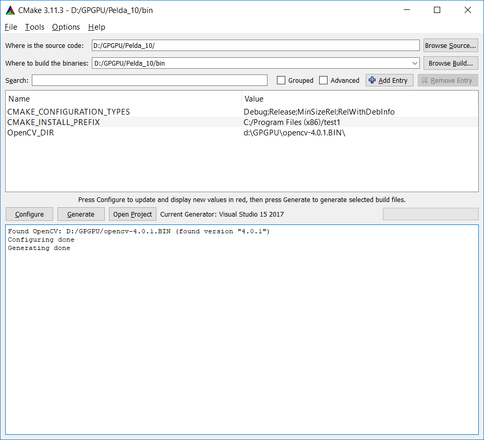484x440 pixels.
Task: Click the 'Configuring done' log line
Action: pyautogui.click(x=41, y=240)
